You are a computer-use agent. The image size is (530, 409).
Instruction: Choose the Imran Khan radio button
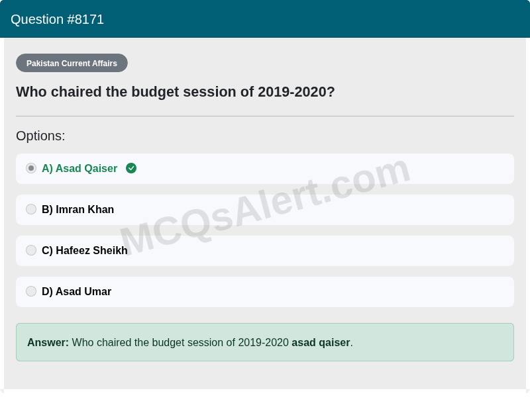point(31,209)
